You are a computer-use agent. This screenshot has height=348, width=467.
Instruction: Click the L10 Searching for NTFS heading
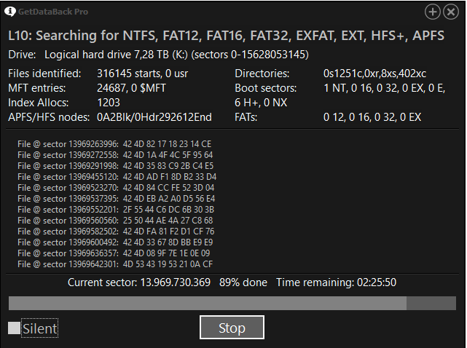(226, 36)
